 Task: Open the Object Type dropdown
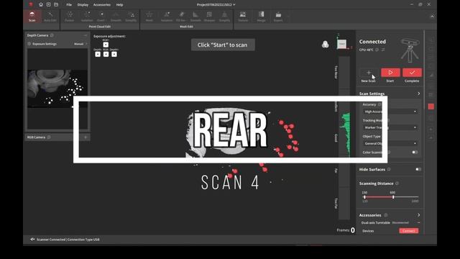tap(390, 143)
